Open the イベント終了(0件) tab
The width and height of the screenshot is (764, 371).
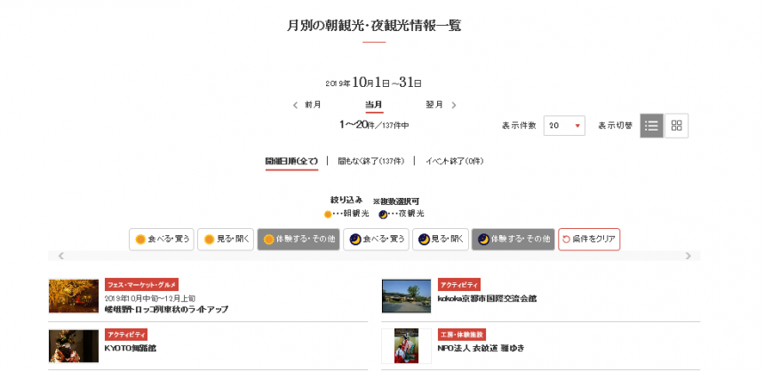coord(454,161)
